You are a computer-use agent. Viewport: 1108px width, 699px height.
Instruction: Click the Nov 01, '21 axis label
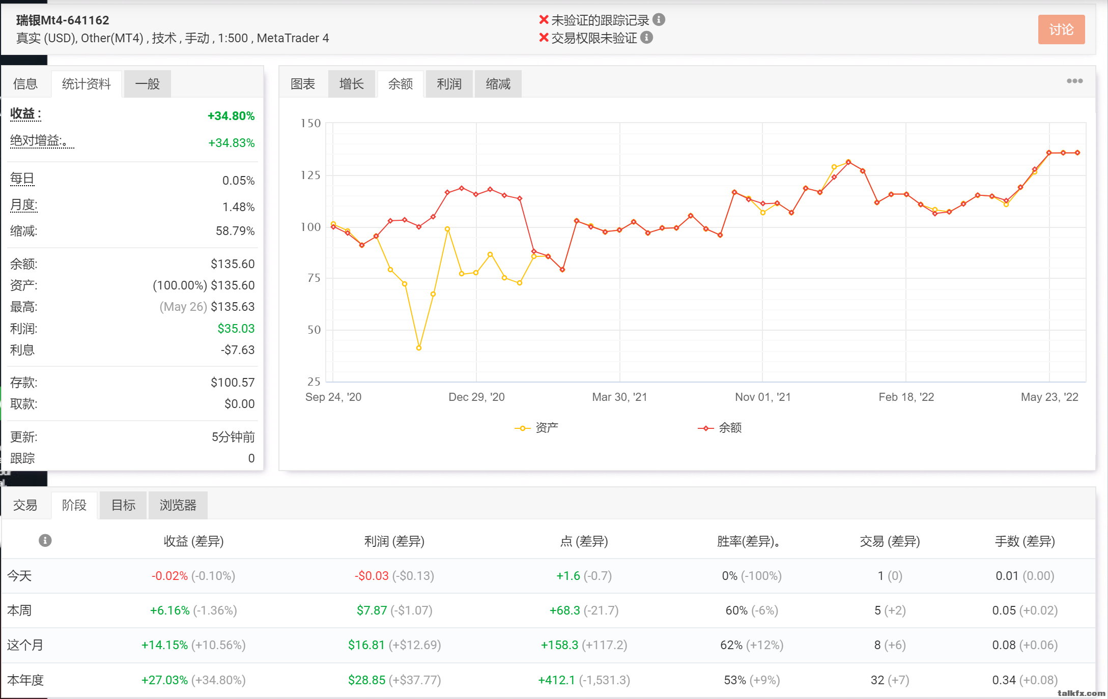pos(763,397)
